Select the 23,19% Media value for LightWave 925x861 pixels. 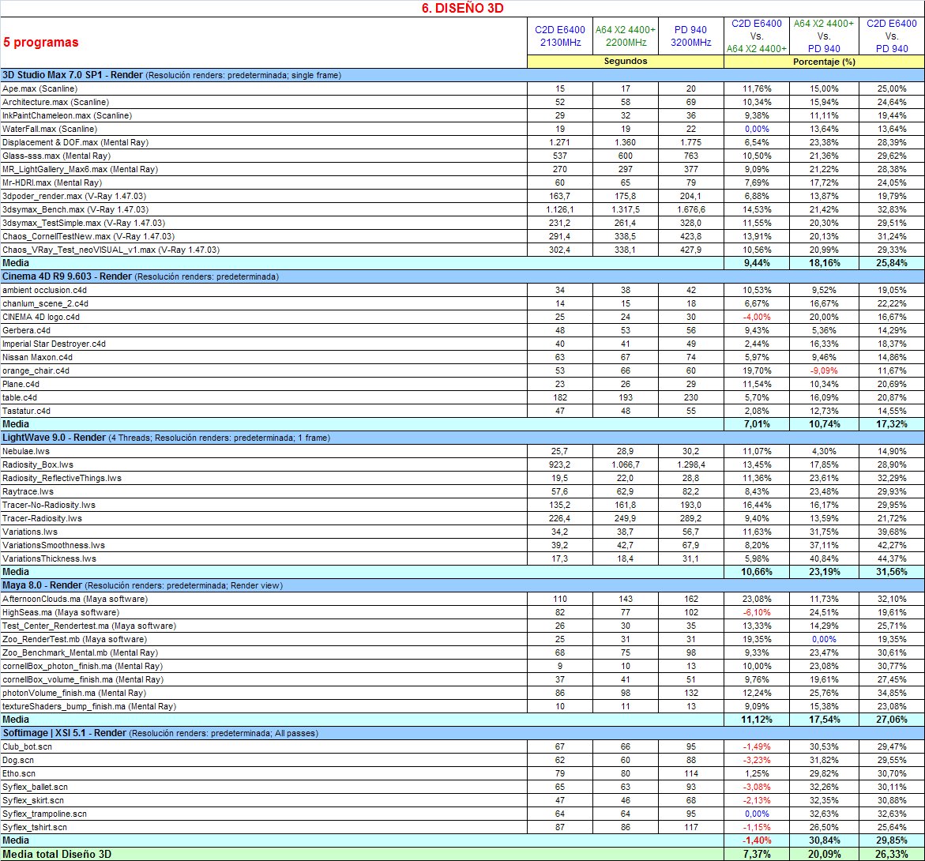pyautogui.click(x=824, y=572)
